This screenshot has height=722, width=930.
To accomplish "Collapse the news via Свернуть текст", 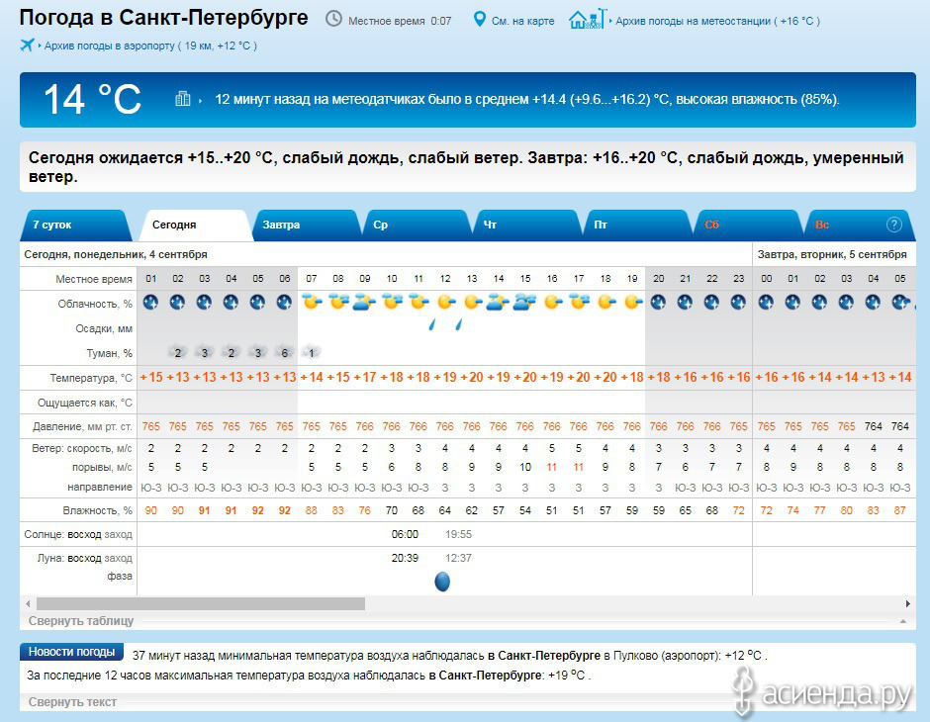I will (x=72, y=702).
